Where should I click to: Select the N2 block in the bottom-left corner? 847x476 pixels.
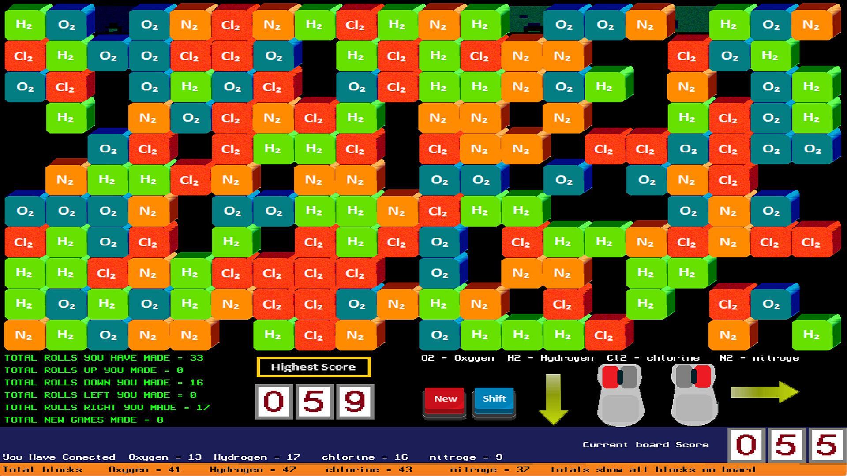(24, 335)
